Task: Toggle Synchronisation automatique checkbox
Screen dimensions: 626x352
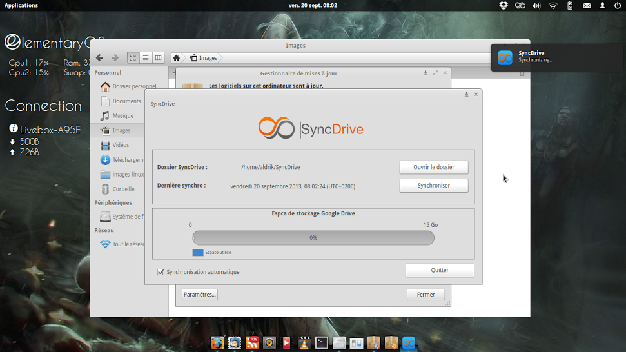Action: point(161,272)
